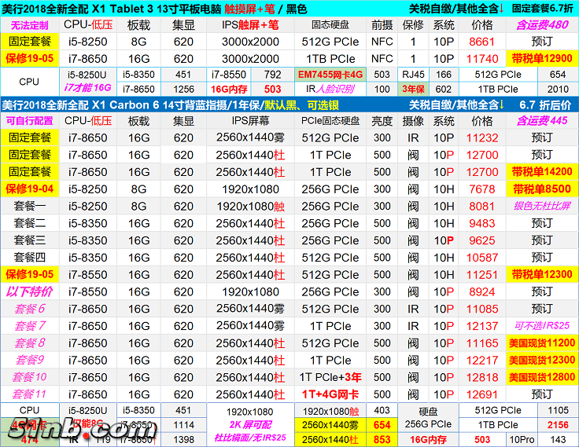Select the '保修19-04' row label
Screen dimensions: 579x447
[x=30, y=189]
